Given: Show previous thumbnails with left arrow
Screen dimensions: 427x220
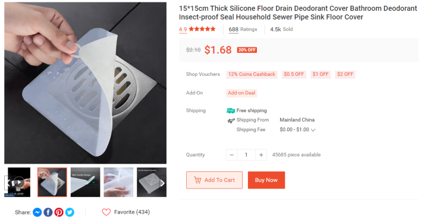Looking at the screenshot, I should point(7,183).
